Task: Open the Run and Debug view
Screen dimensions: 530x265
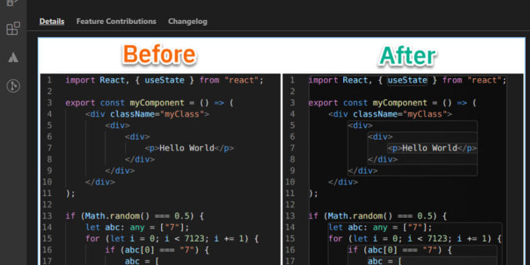Action: tap(13, 3)
